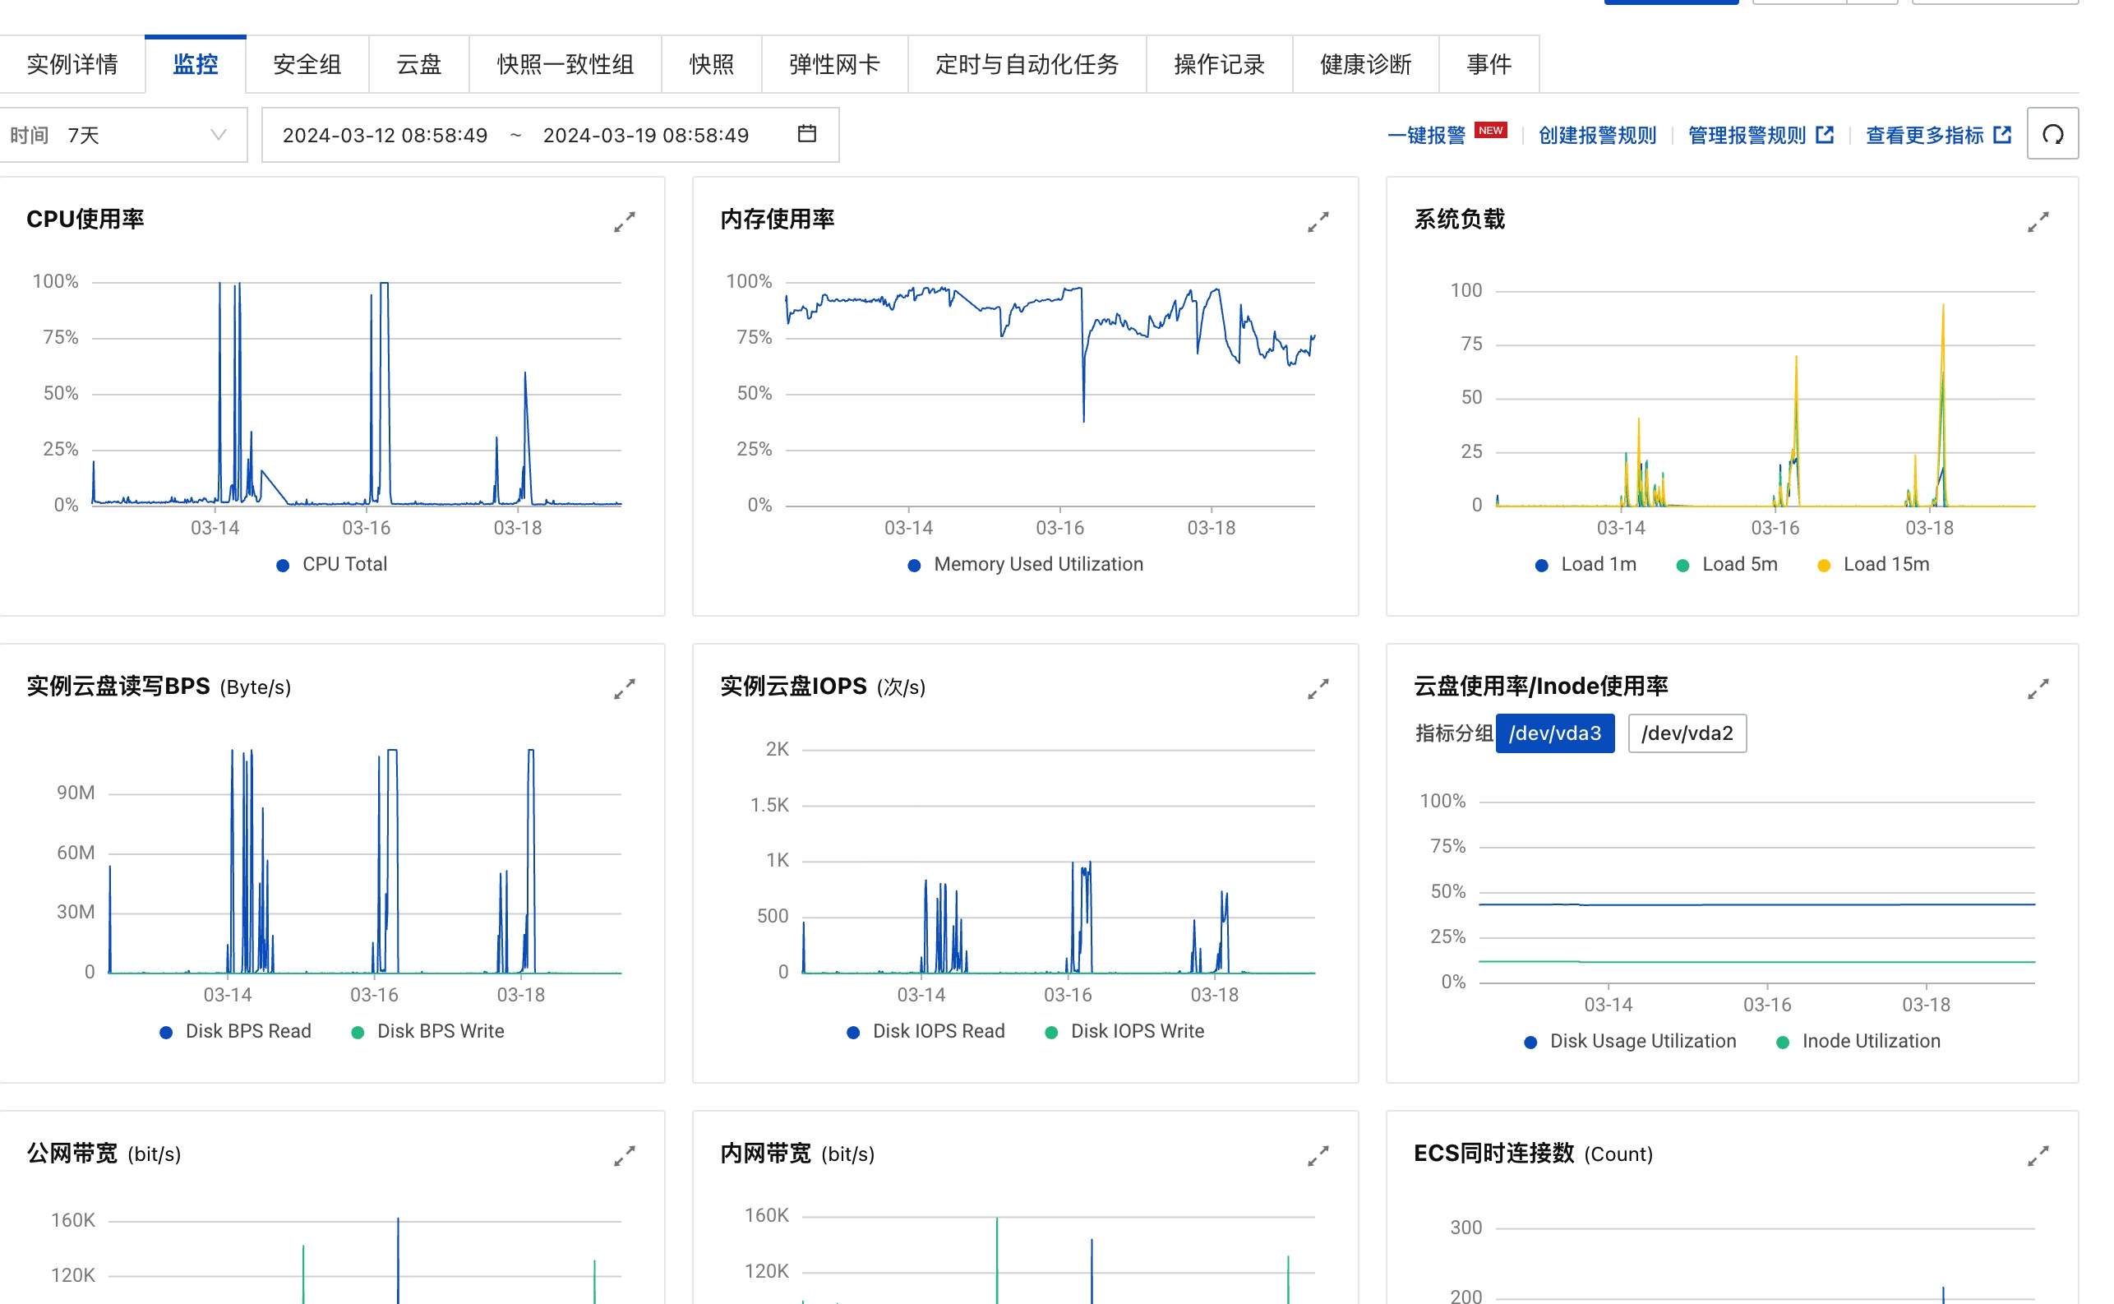Expand the CPU使用率 chart to fullscreen
The width and height of the screenshot is (2114, 1304).
click(624, 223)
